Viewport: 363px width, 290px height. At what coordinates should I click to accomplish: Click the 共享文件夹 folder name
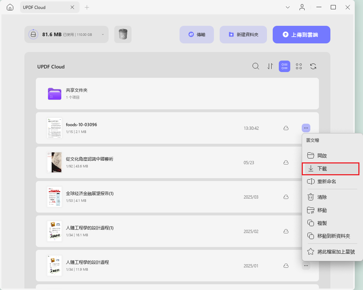point(77,90)
